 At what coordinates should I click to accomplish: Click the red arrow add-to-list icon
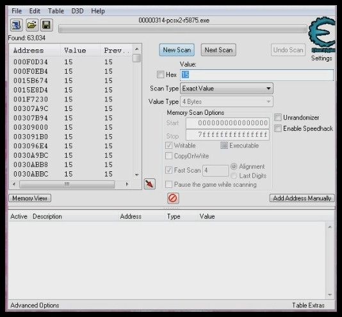click(150, 184)
